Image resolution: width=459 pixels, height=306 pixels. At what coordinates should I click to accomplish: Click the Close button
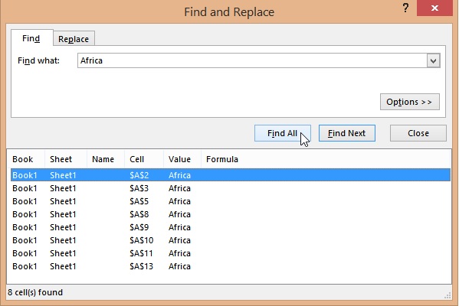point(418,133)
